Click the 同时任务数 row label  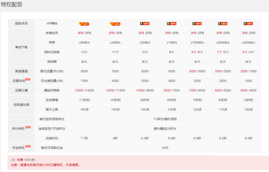52,52
